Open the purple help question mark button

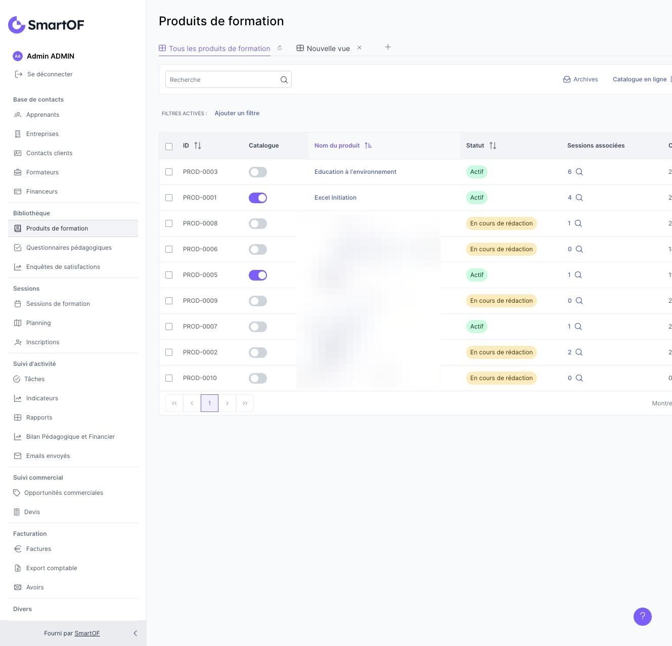click(643, 617)
